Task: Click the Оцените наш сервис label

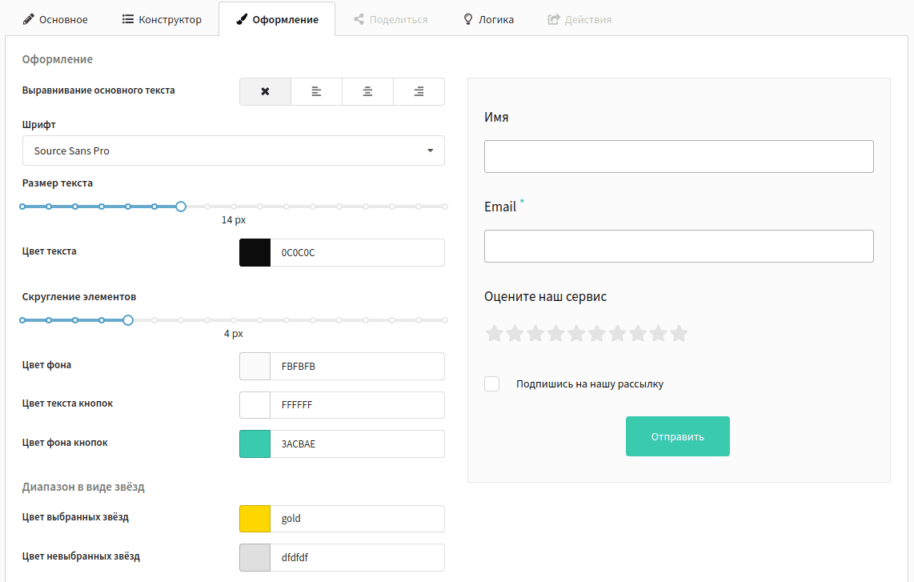Action: point(546,296)
